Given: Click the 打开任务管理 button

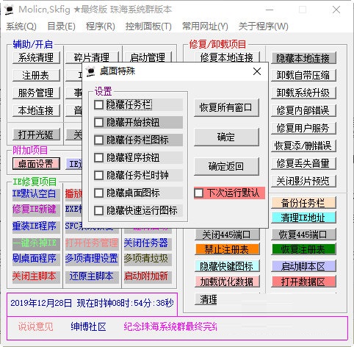Looking at the screenshot, I should click(92, 243).
